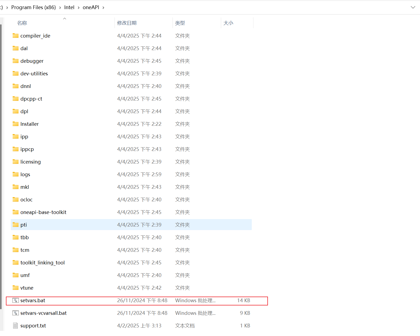Click the setvars-vcvarsall.bat file name
The image size is (420, 336).
(x=44, y=313)
